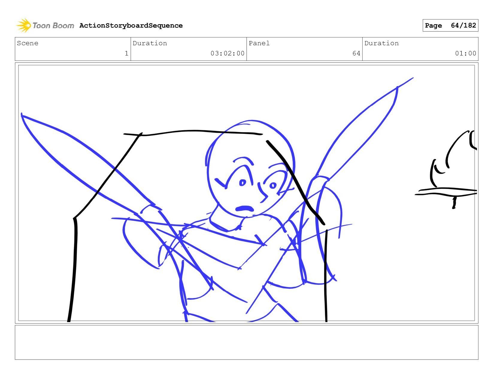Click the Toon Boom logo
Viewport: 494px width, 382px height.
[45, 25]
